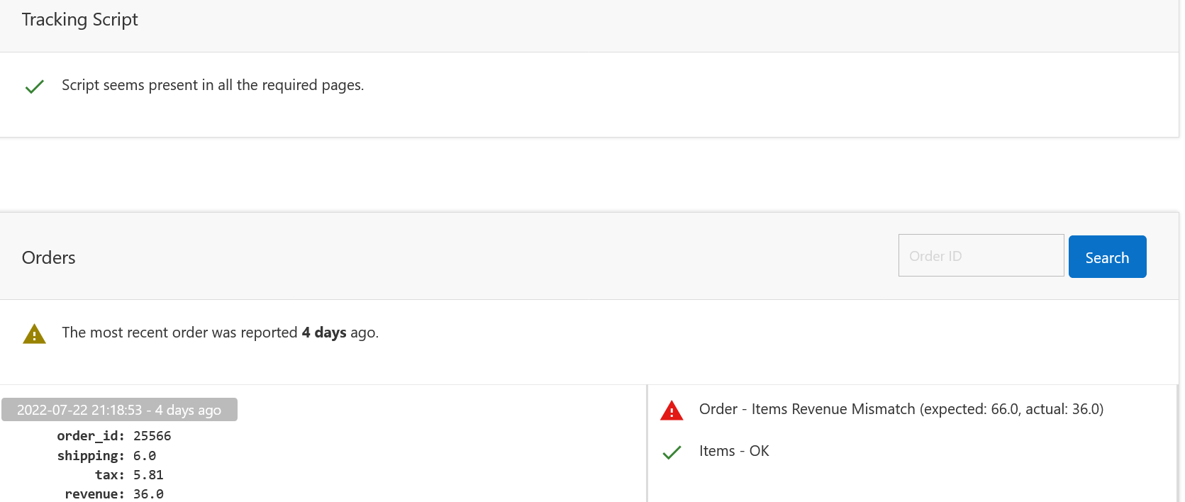The image size is (1185, 502).
Task: Focus the Order ID input field
Action: click(x=981, y=256)
